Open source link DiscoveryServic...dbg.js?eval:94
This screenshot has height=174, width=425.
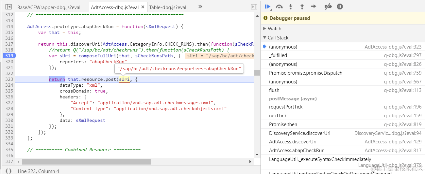pos(388,133)
